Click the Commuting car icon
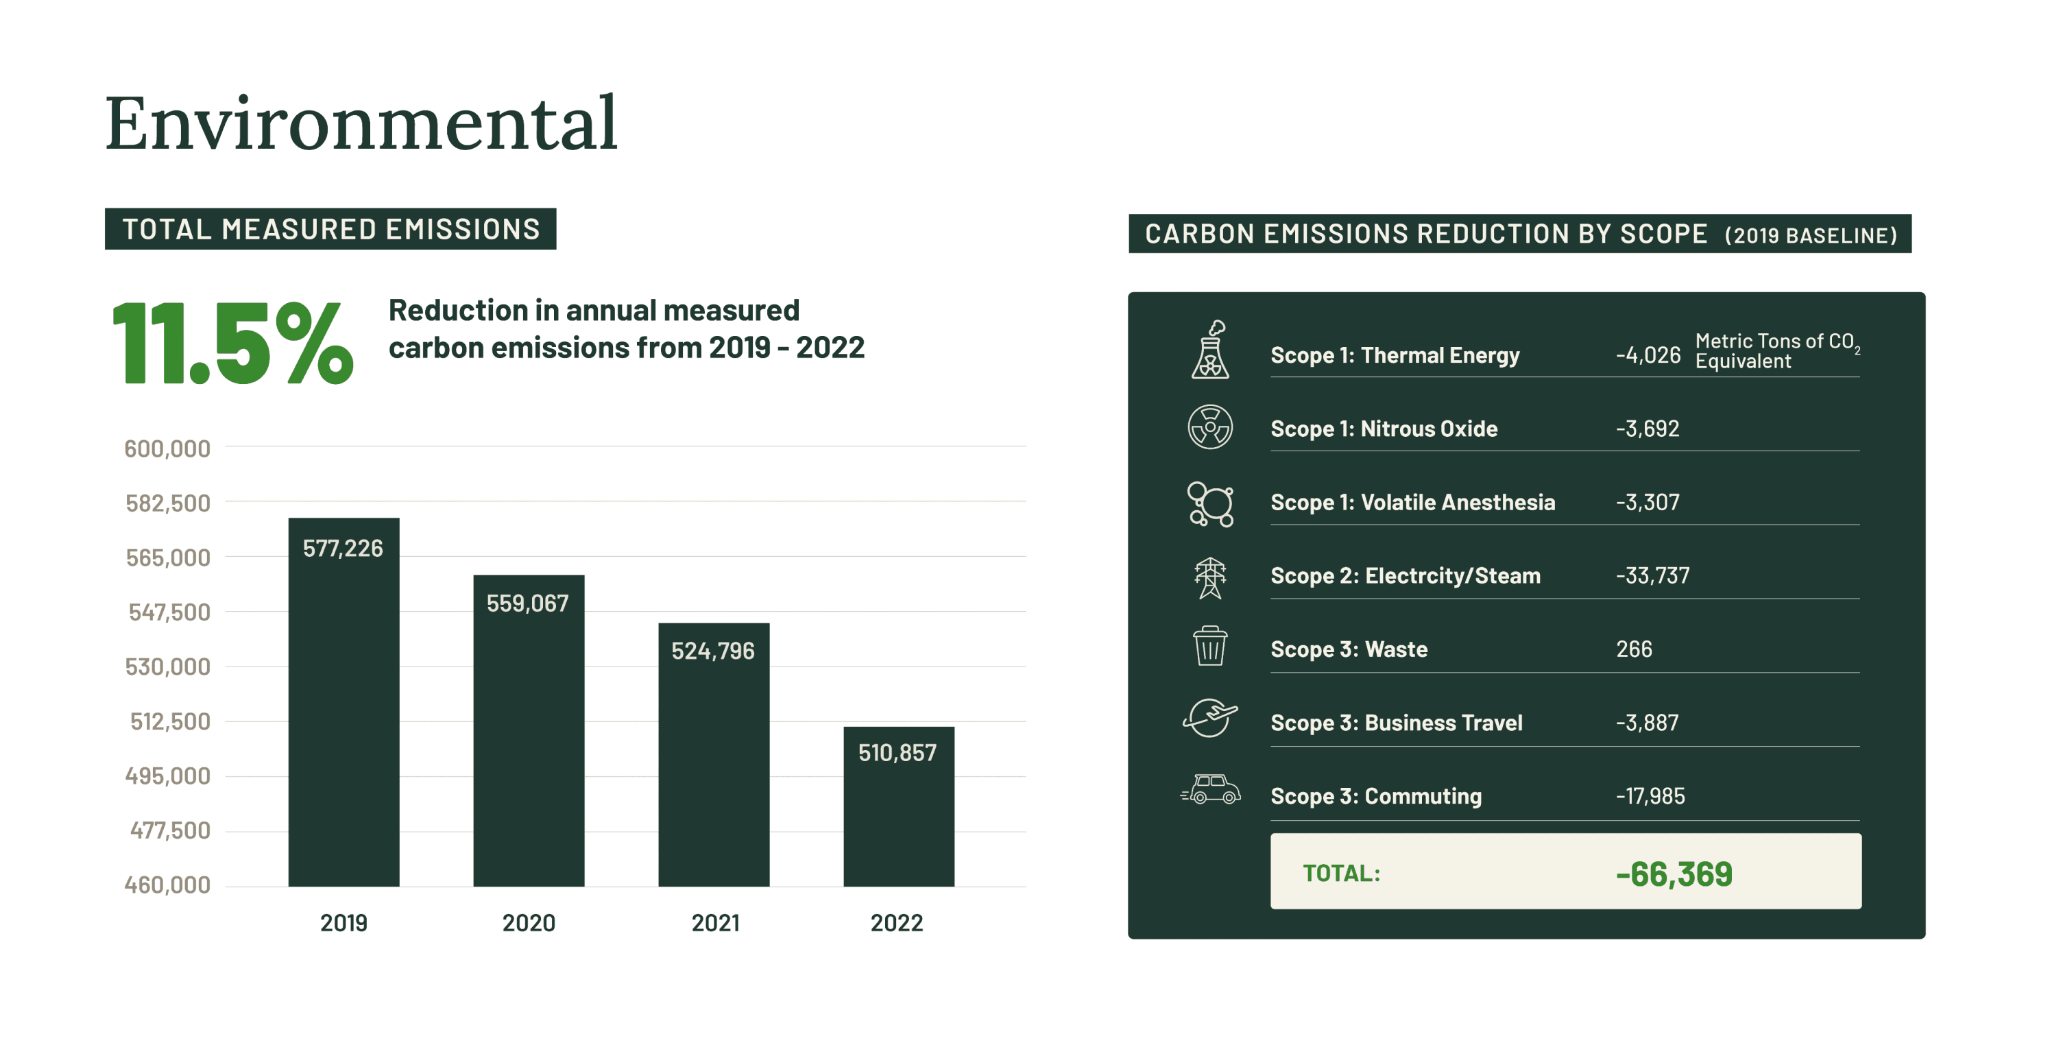Viewport: 2050px width, 1056px height. pos(1211,789)
